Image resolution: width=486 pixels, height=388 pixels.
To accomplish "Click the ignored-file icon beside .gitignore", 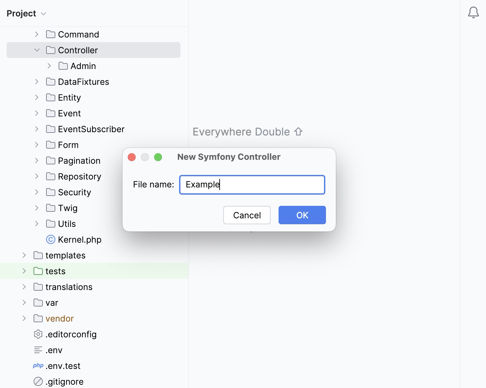I will click(38, 381).
